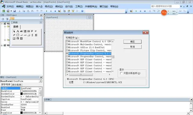Open the Properties Window toolbar icon
193x115 pixels.
[x=69, y=11]
